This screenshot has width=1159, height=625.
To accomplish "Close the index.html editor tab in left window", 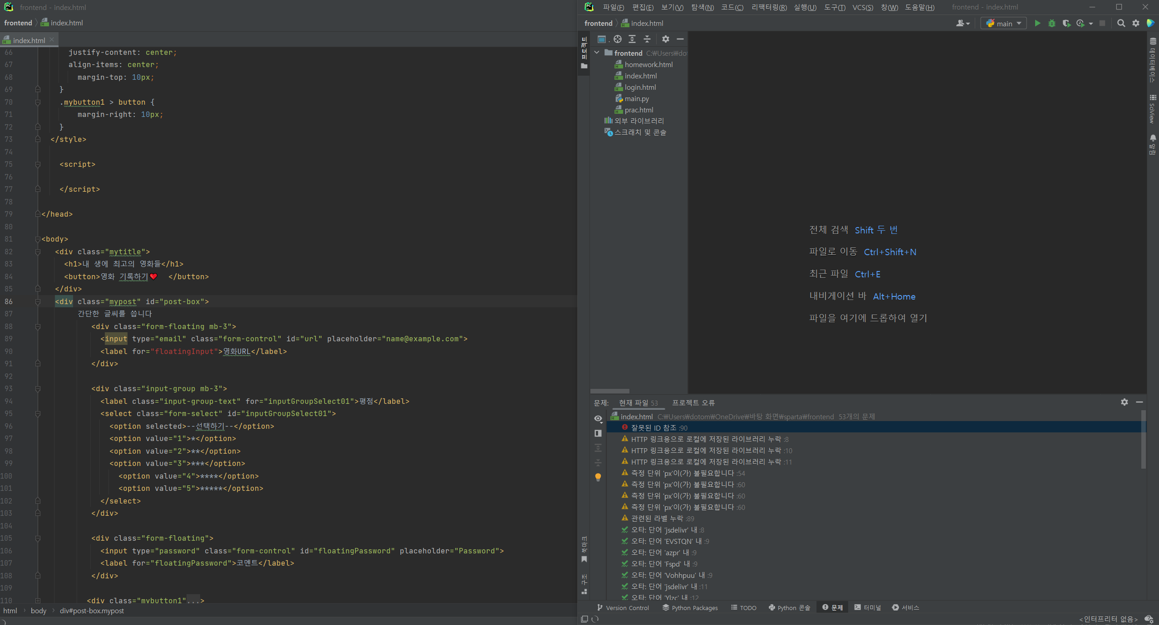I will pyautogui.click(x=52, y=40).
